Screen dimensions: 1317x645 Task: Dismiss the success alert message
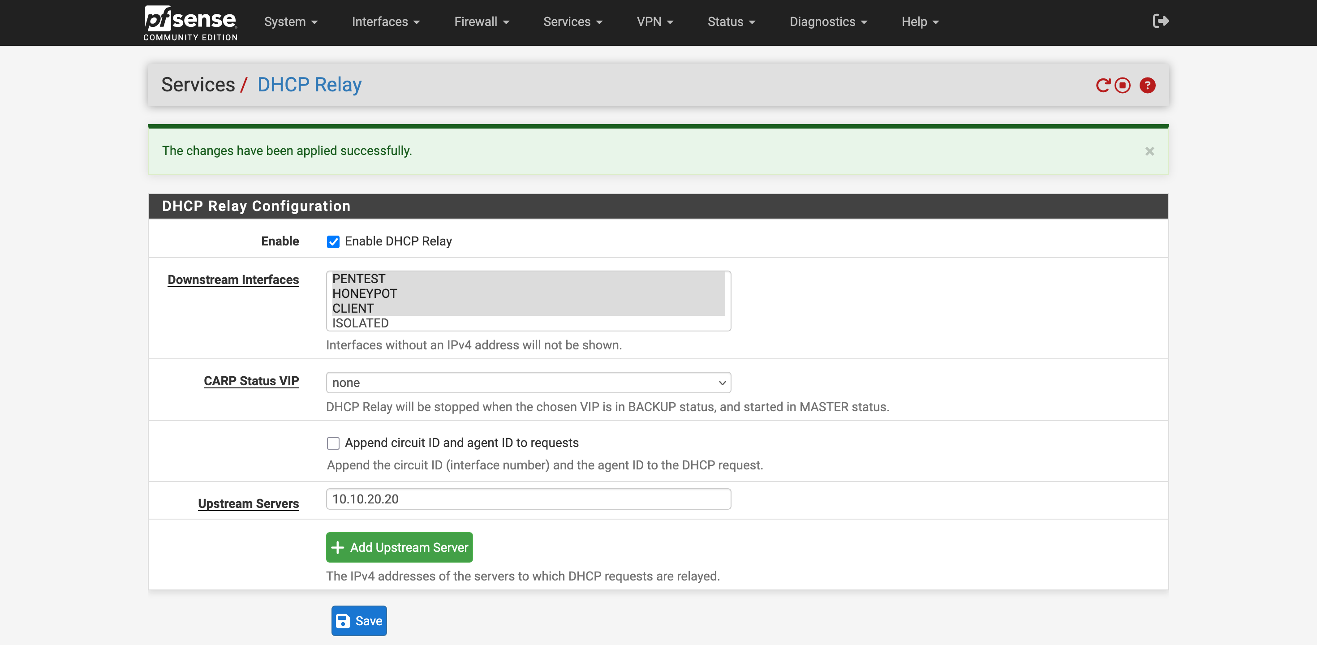click(x=1149, y=151)
